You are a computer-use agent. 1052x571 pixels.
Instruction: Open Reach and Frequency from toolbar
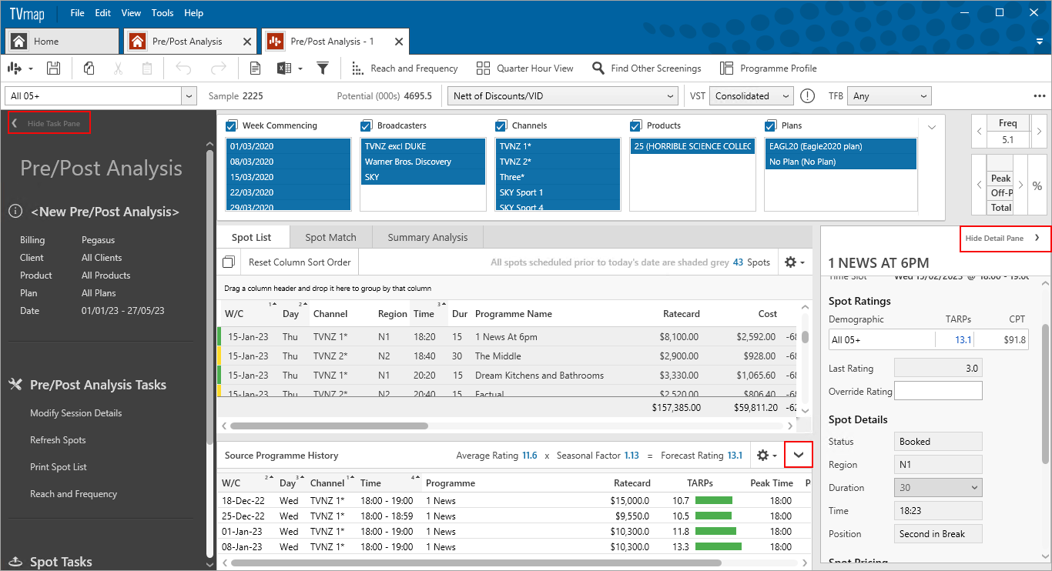pyautogui.click(x=405, y=68)
